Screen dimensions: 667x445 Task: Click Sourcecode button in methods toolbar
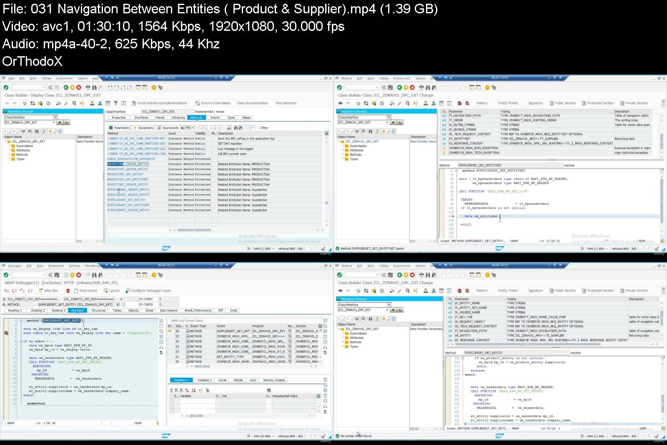click(168, 128)
